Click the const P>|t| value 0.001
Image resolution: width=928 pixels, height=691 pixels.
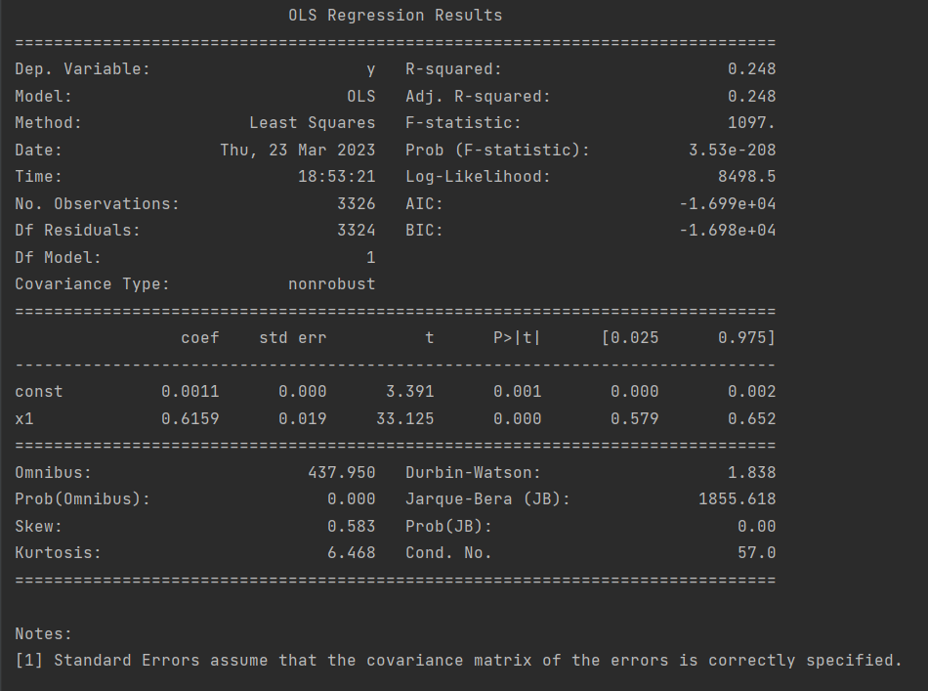pyautogui.click(x=517, y=392)
